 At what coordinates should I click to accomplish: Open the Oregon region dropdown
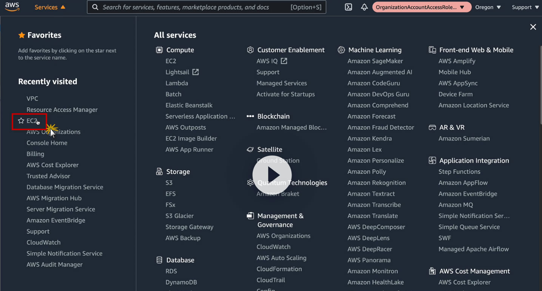tap(488, 7)
